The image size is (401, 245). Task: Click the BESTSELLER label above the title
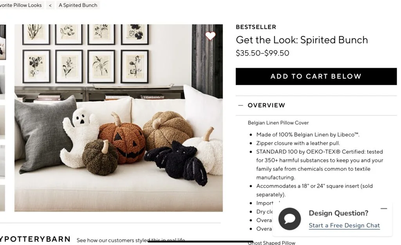coord(256,27)
